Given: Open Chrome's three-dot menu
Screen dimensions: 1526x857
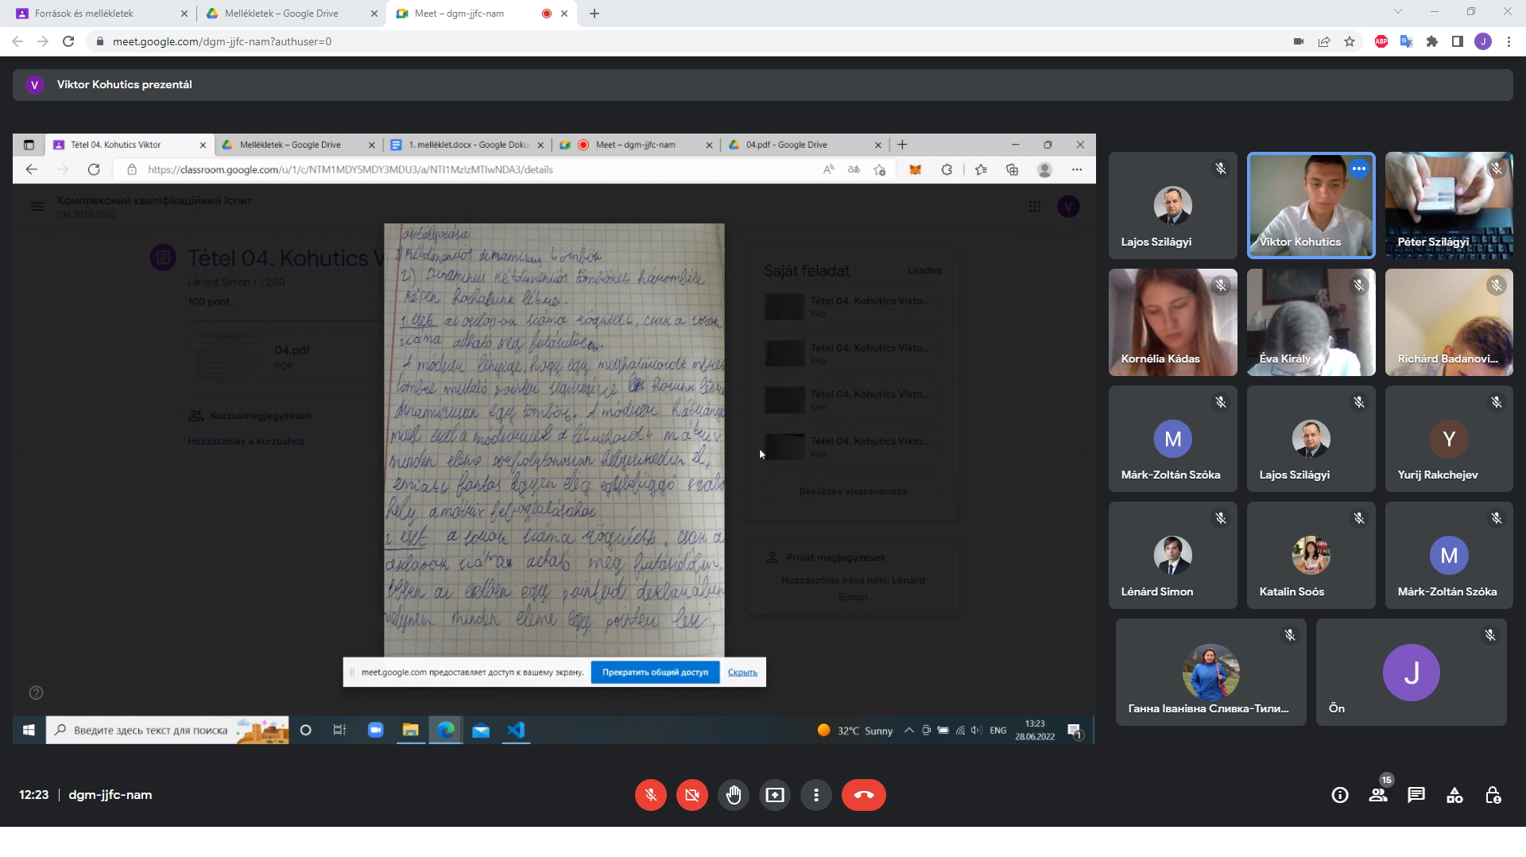Looking at the screenshot, I should click(1509, 41).
